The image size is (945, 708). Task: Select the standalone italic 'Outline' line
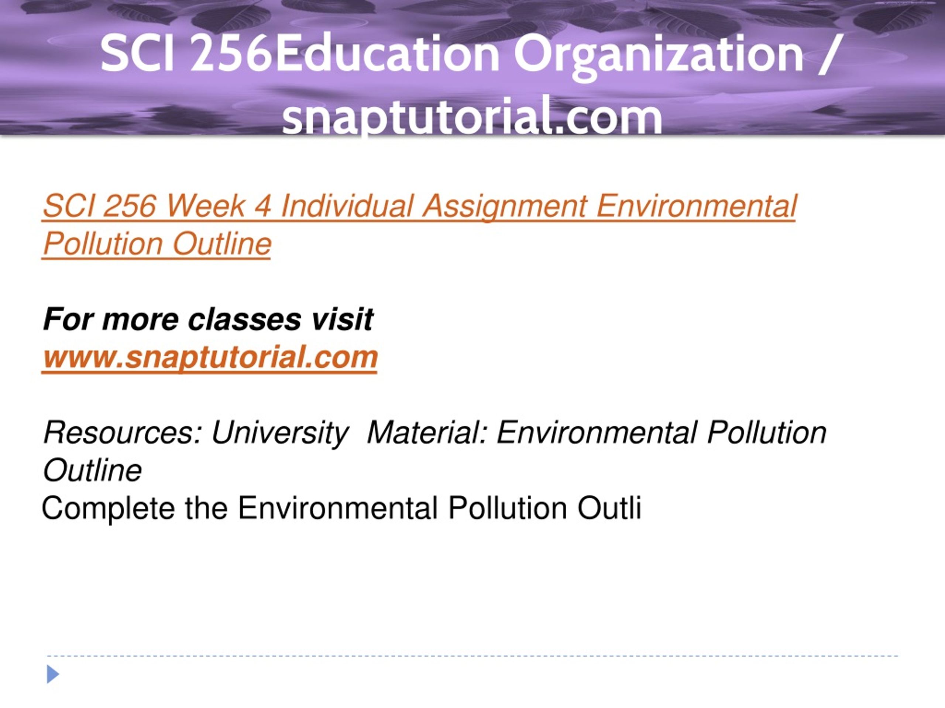pyautogui.click(x=92, y=470)
